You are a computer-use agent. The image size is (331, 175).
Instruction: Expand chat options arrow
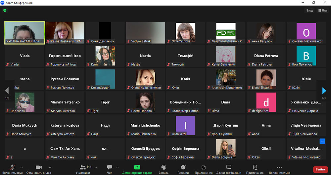118,167
